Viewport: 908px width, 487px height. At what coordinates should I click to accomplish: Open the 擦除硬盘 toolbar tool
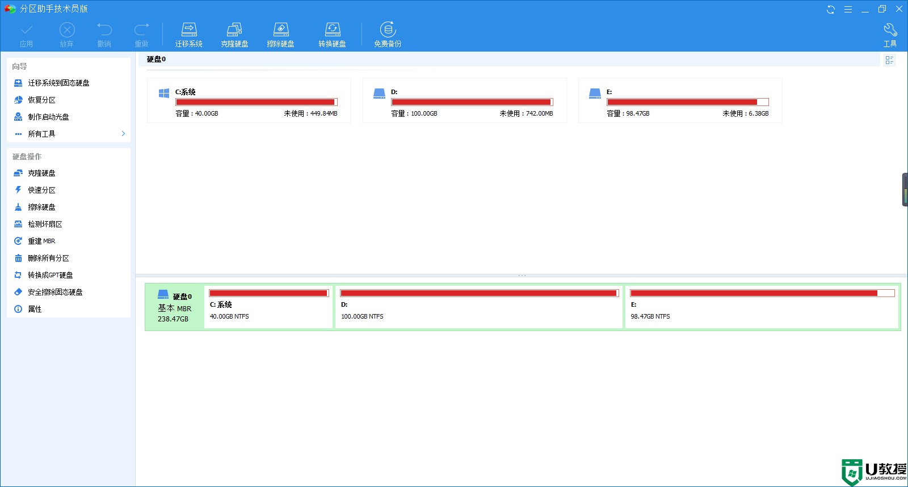point(280,35)
